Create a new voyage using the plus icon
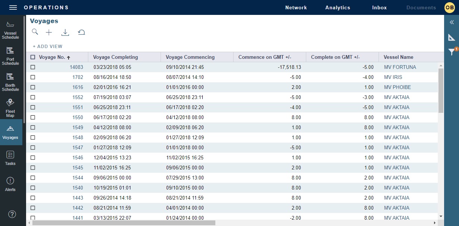459x226 pixels. click(49, 32)
